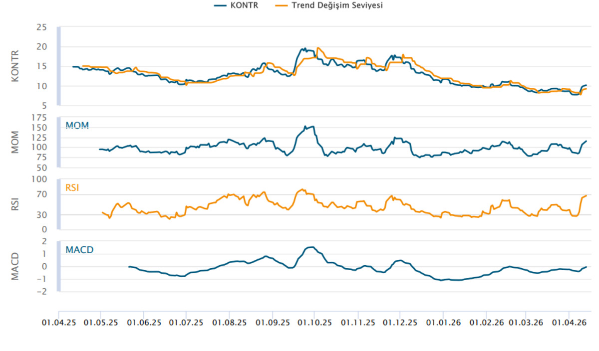
Task: Select the MACD indicator label
Action: pyautogui.click(x=79, y=250)
